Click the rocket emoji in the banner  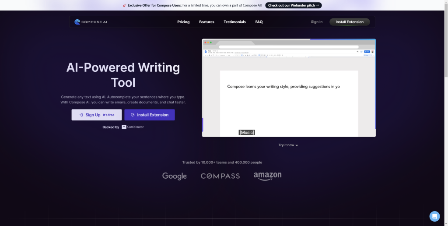tap(125, 5)
